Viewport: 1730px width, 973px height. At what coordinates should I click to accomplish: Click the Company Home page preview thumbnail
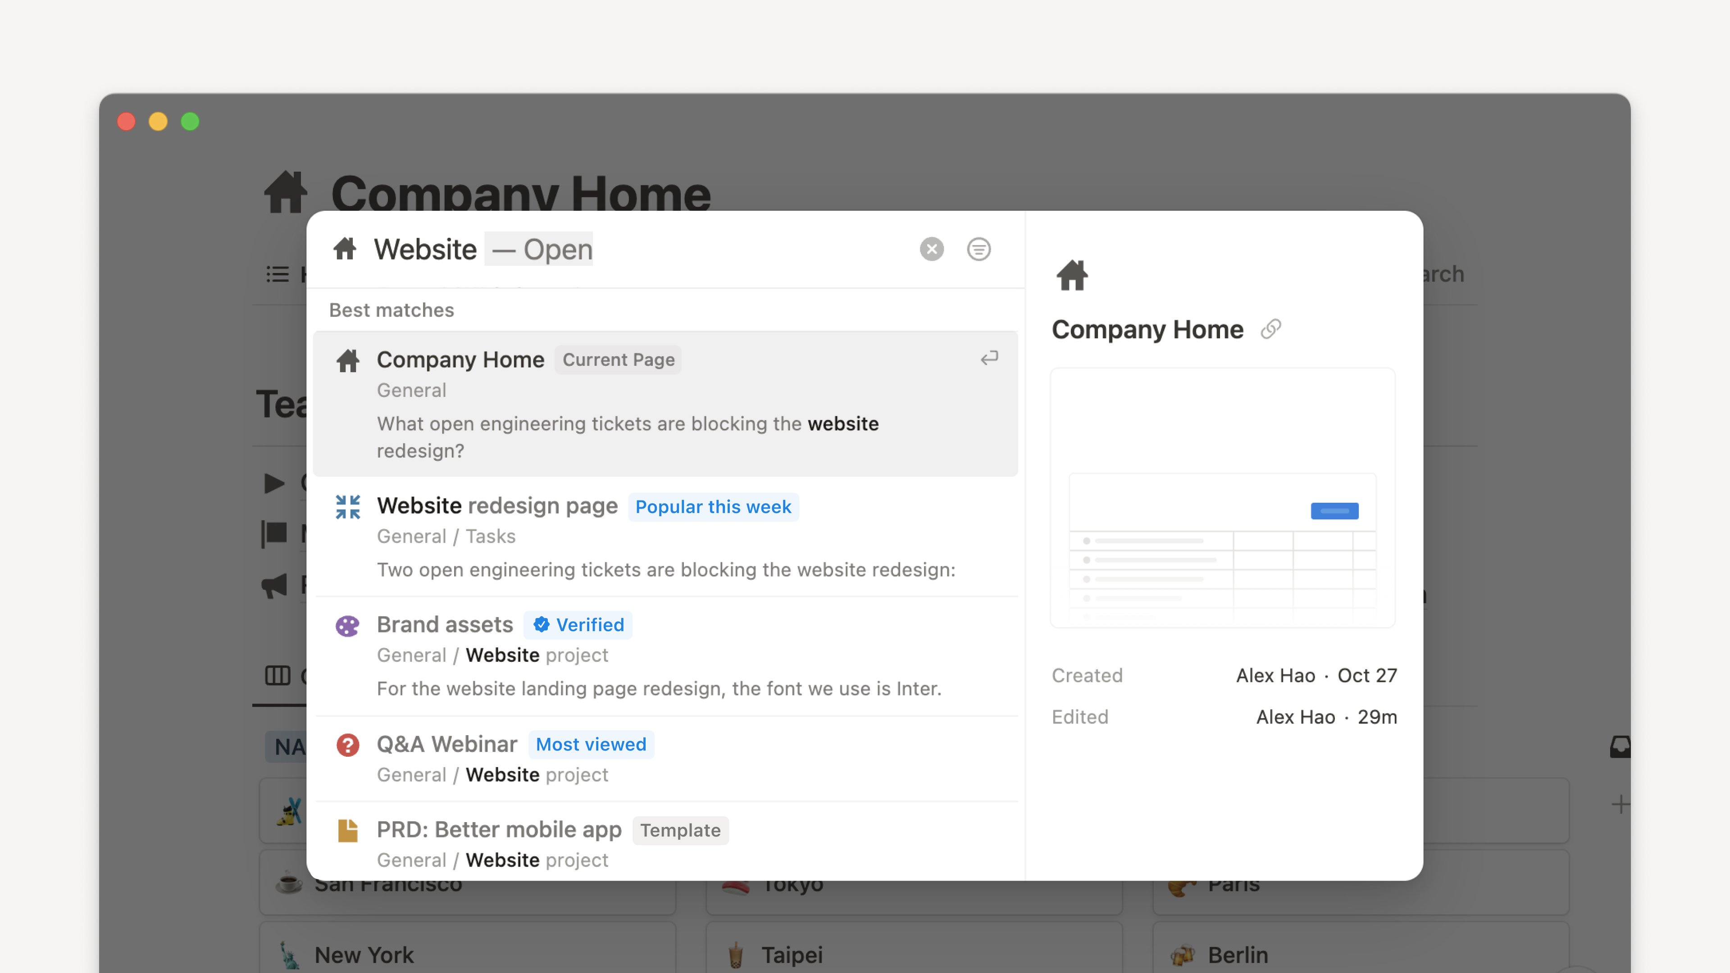(x=1223, y=498)
